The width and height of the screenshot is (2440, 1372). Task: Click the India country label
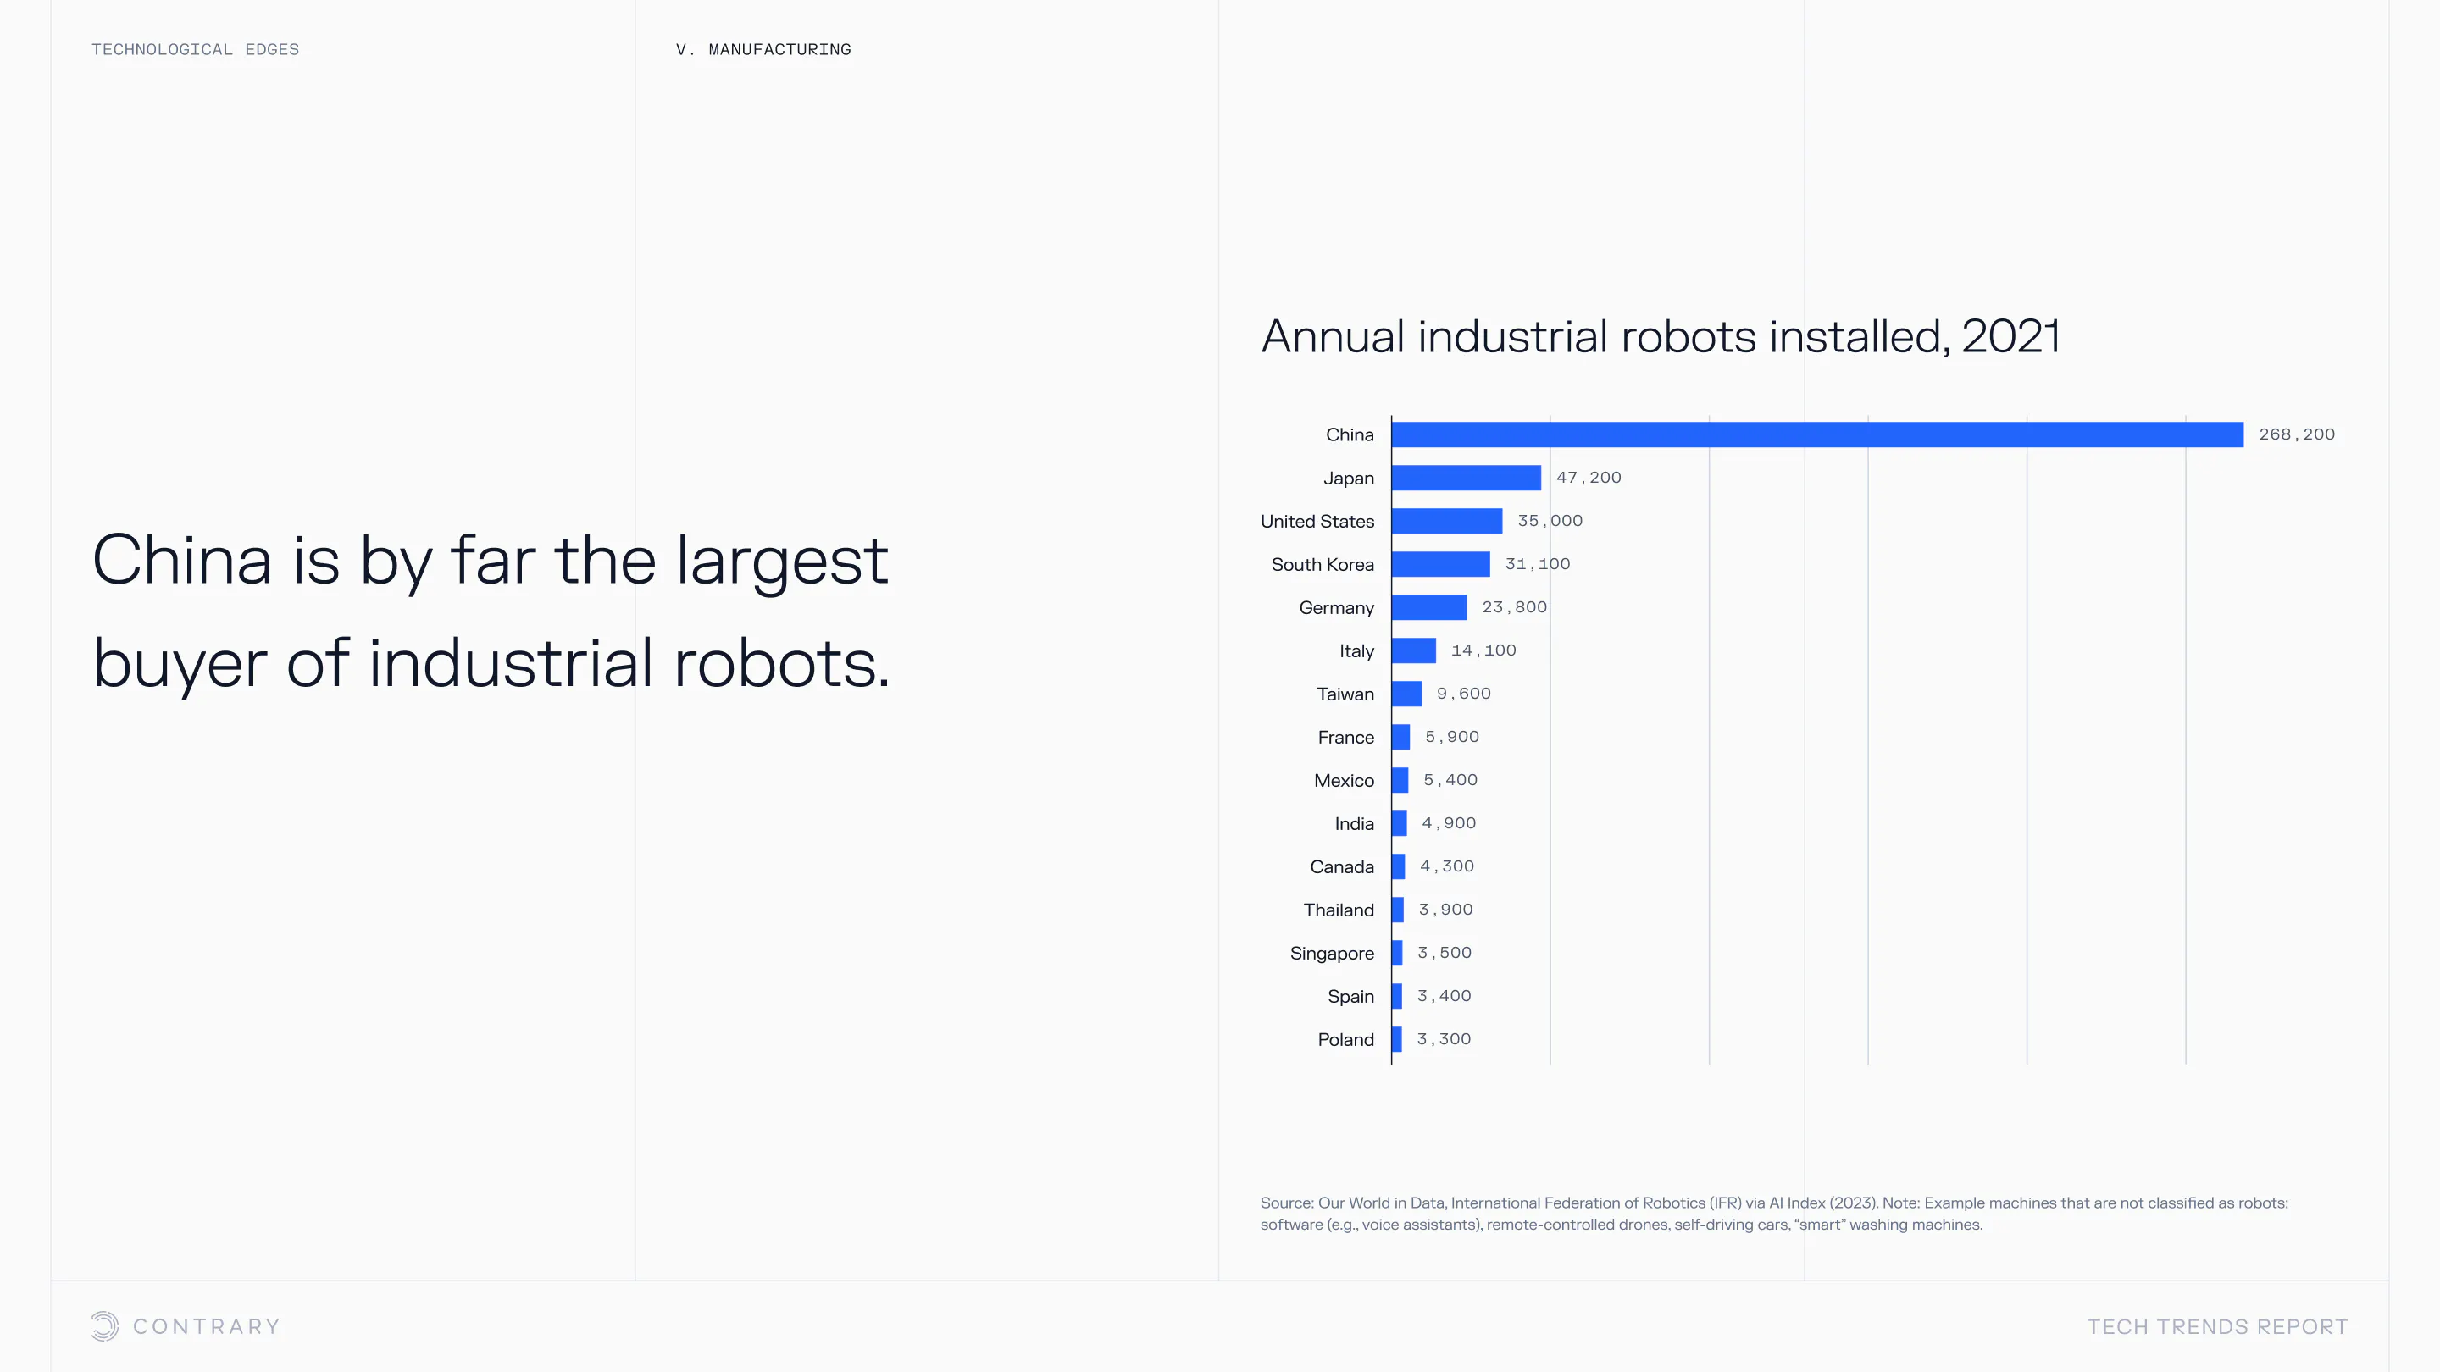(x=1354, y=824)
